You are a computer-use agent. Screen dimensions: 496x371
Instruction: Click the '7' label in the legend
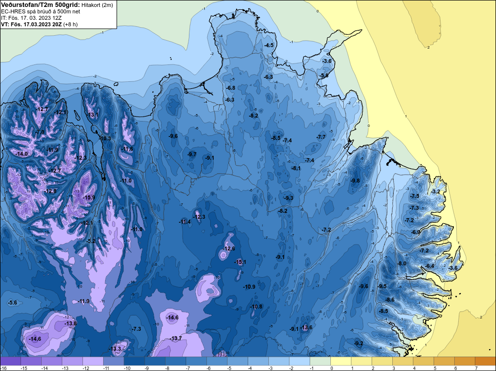(x=476, y=368)
